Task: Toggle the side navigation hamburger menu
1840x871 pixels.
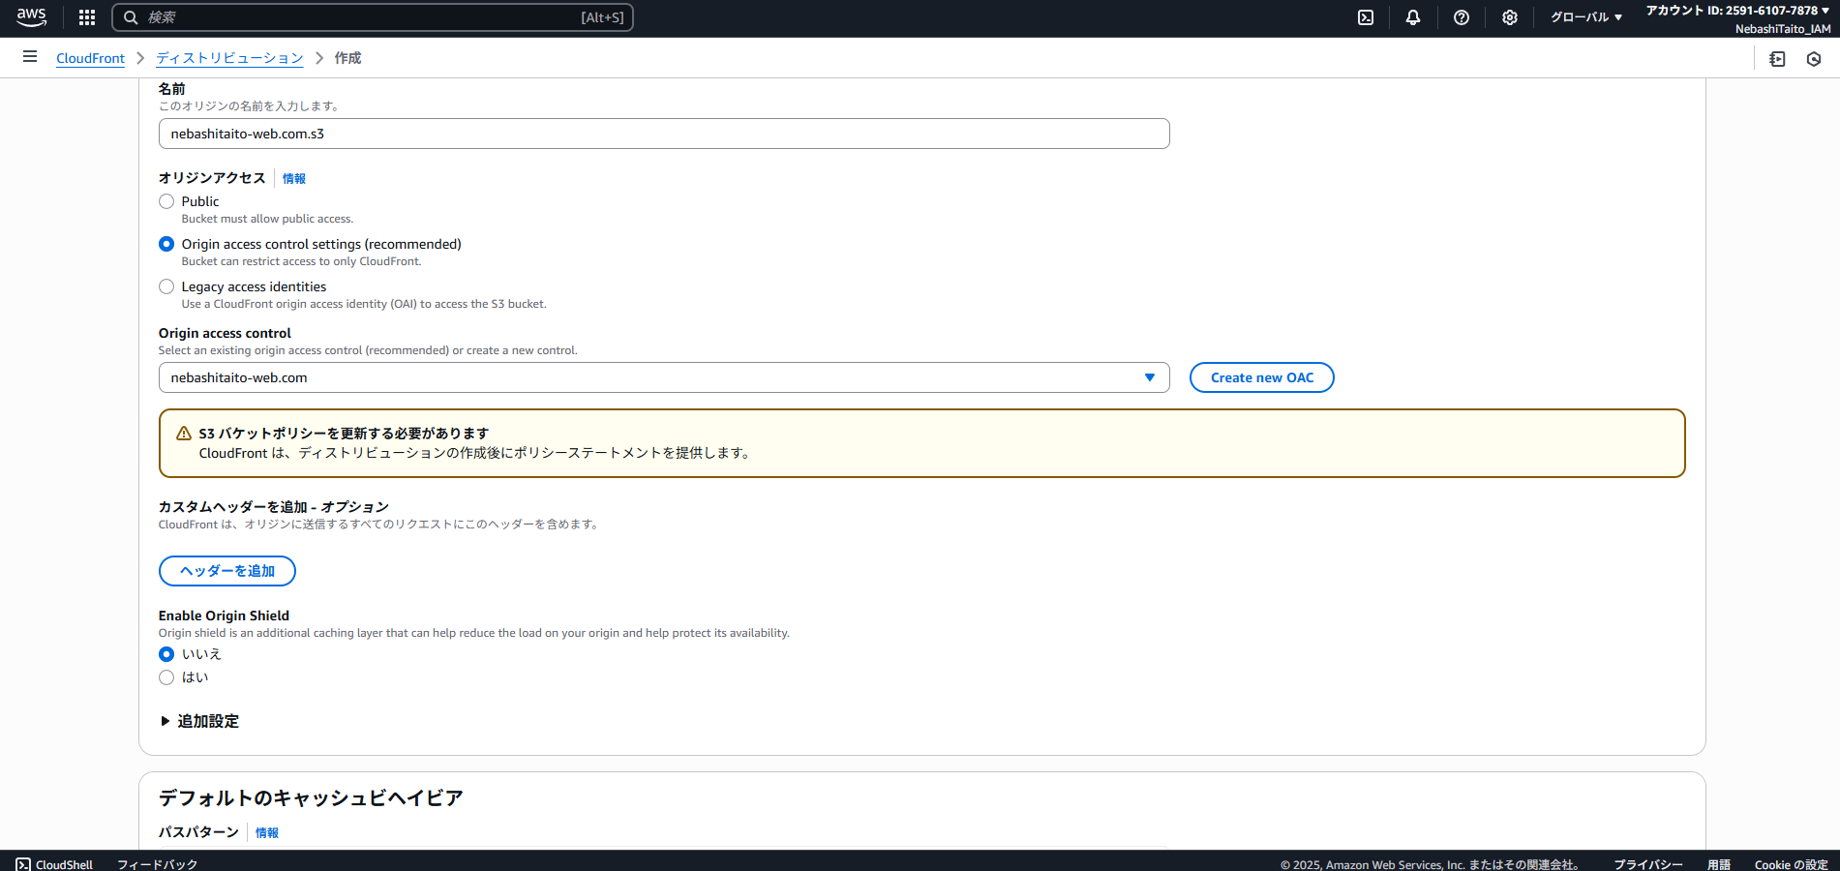Action: (x=30, y=57)
